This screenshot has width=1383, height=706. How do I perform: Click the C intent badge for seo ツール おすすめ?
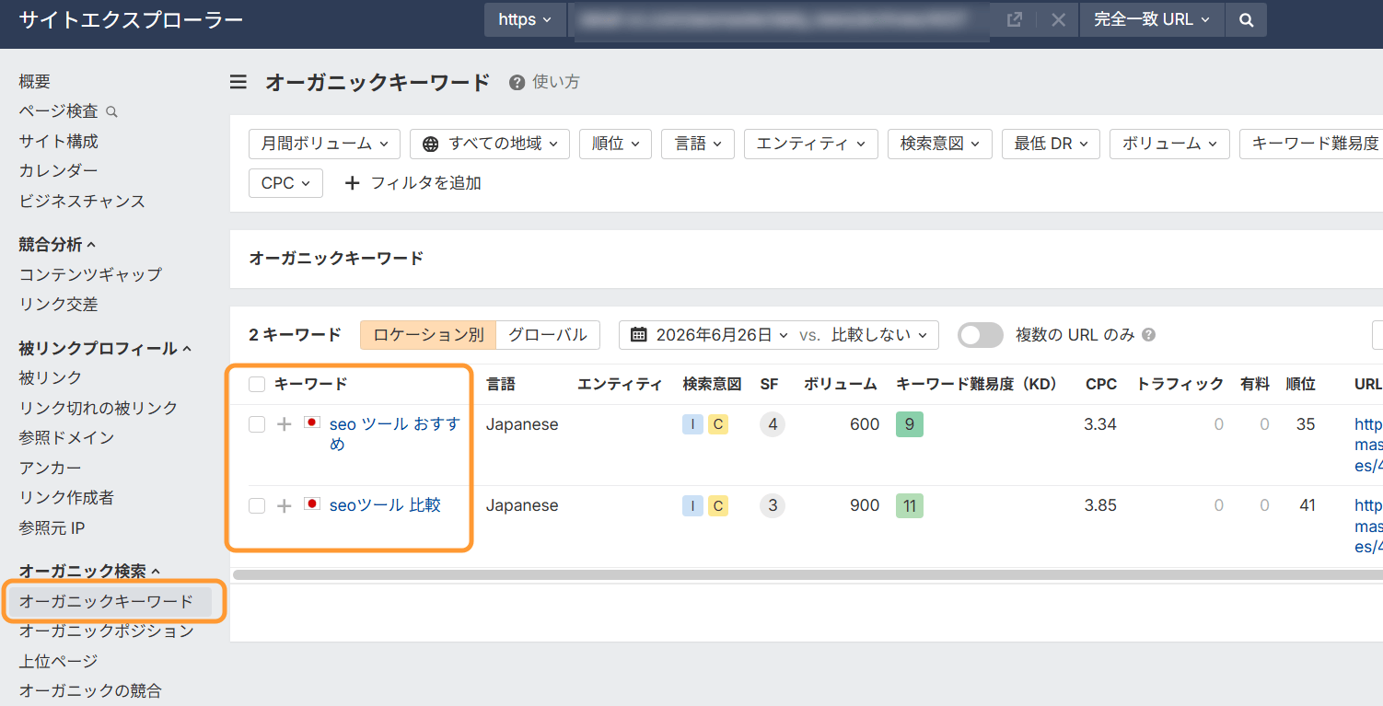(x=718, y=424)
